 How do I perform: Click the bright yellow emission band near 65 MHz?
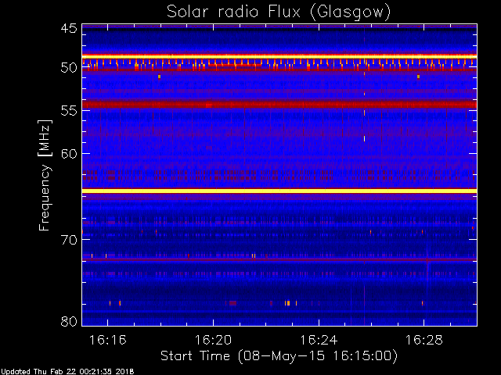click(x=279, y=191)
